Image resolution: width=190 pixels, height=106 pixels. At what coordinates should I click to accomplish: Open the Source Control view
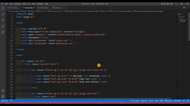coord(3,20)
